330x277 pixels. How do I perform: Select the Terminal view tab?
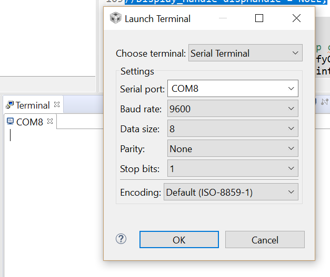[x=33, y=105]
